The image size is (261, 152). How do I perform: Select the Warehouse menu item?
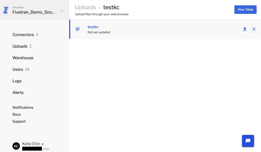tap(23, 58)
